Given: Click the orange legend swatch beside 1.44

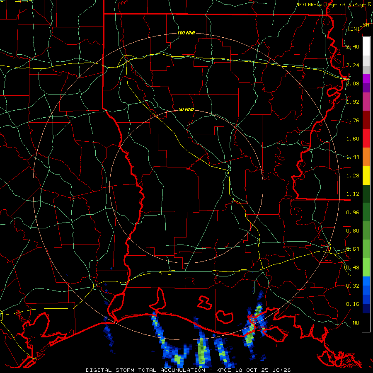Looking at the screenshot, I should [366, 157].
